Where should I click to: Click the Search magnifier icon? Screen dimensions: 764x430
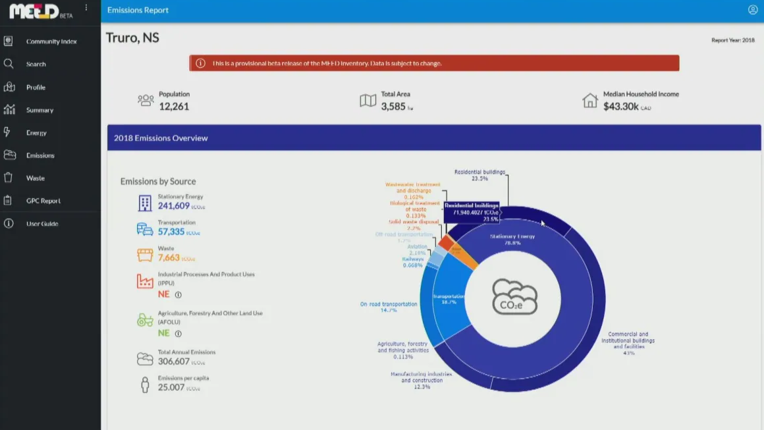point(9,64)
